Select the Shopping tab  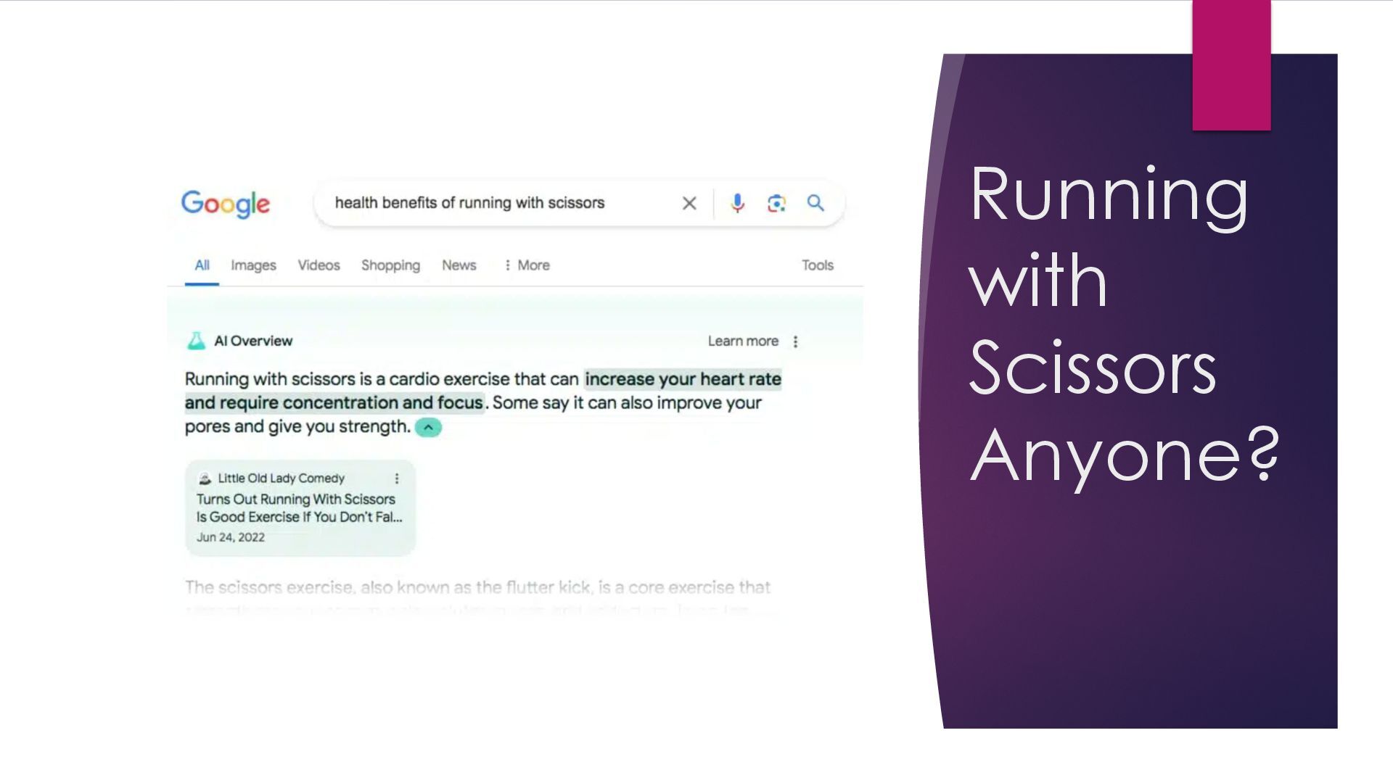(390, 265)
